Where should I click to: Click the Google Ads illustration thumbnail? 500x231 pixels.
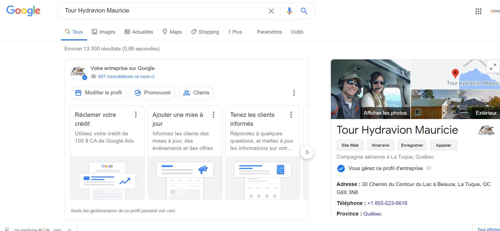tap(107, 178)
